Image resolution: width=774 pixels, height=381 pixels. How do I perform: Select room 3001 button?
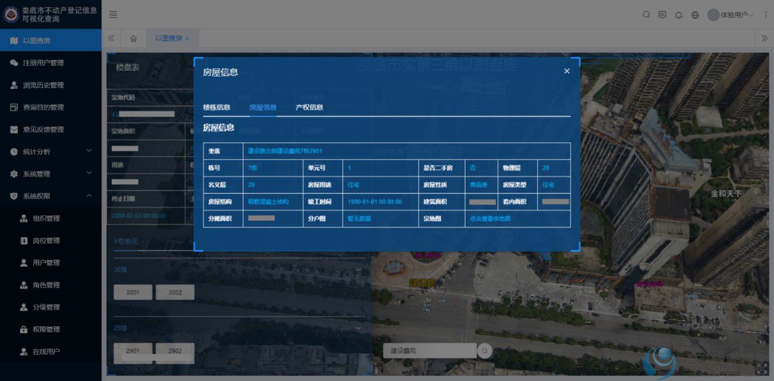(x=133, y=292)
